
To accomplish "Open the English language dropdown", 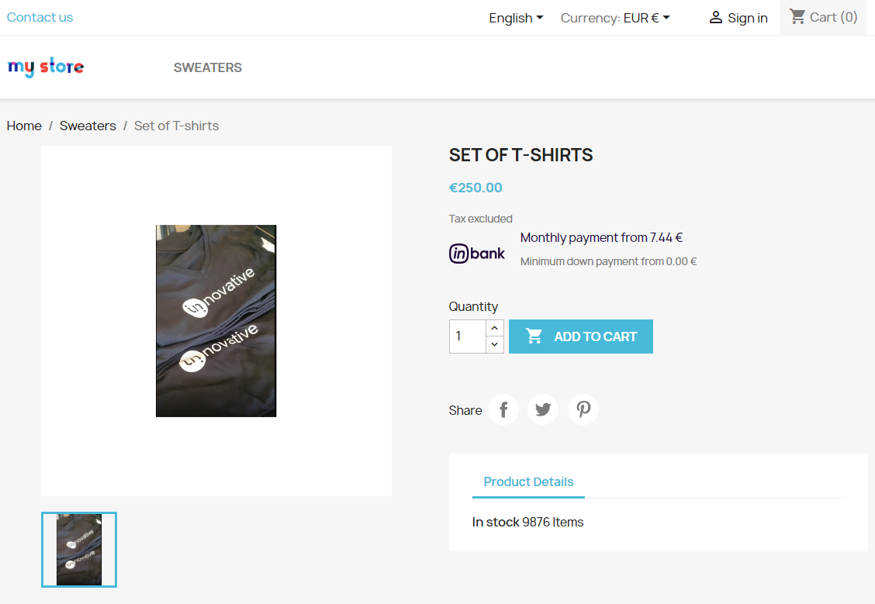I will [516, 18].
